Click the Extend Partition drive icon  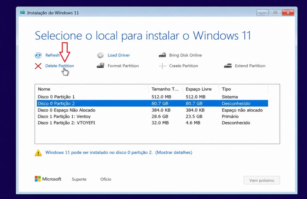click(x=228, y=66)
